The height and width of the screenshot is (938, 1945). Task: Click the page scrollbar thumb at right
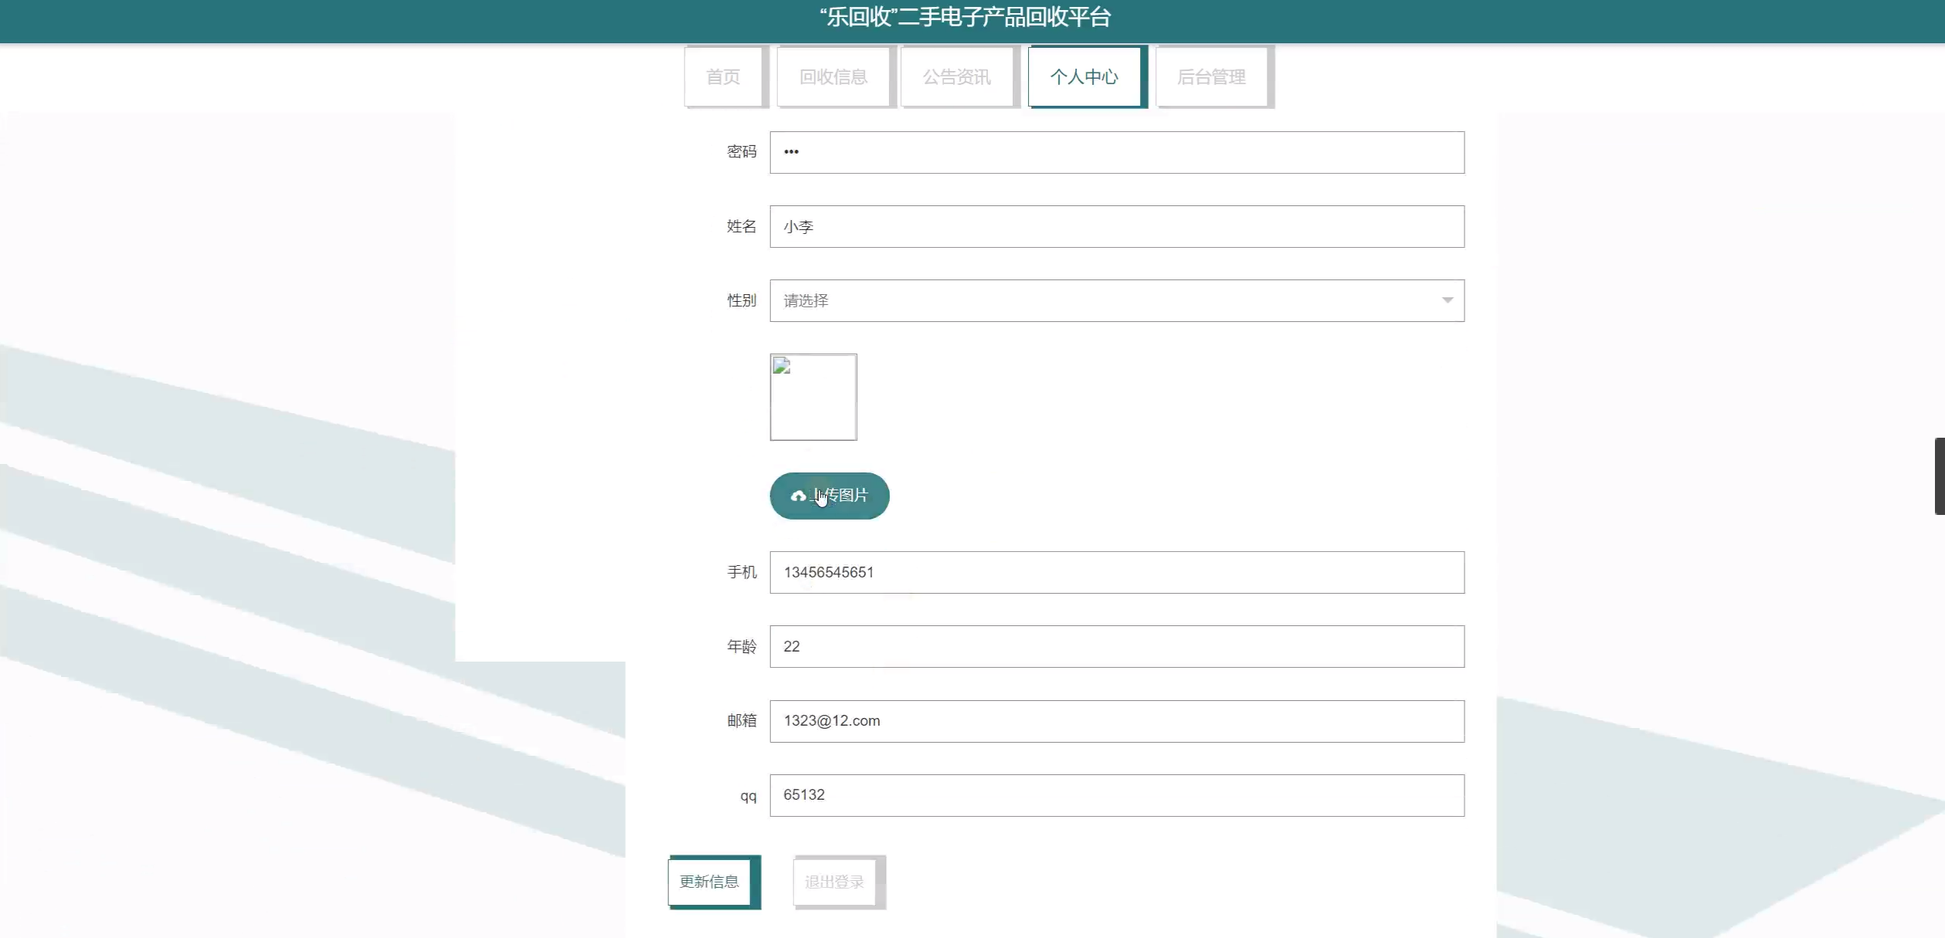(x=1939, y=476)
